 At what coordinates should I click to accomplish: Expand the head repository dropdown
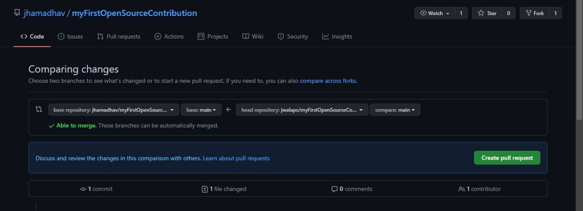302,110
